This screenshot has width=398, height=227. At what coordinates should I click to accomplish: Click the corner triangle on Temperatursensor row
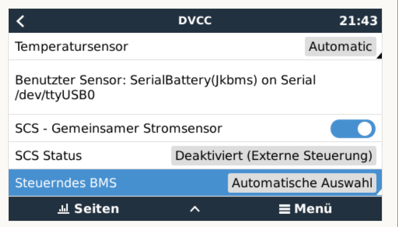[379, 56]
